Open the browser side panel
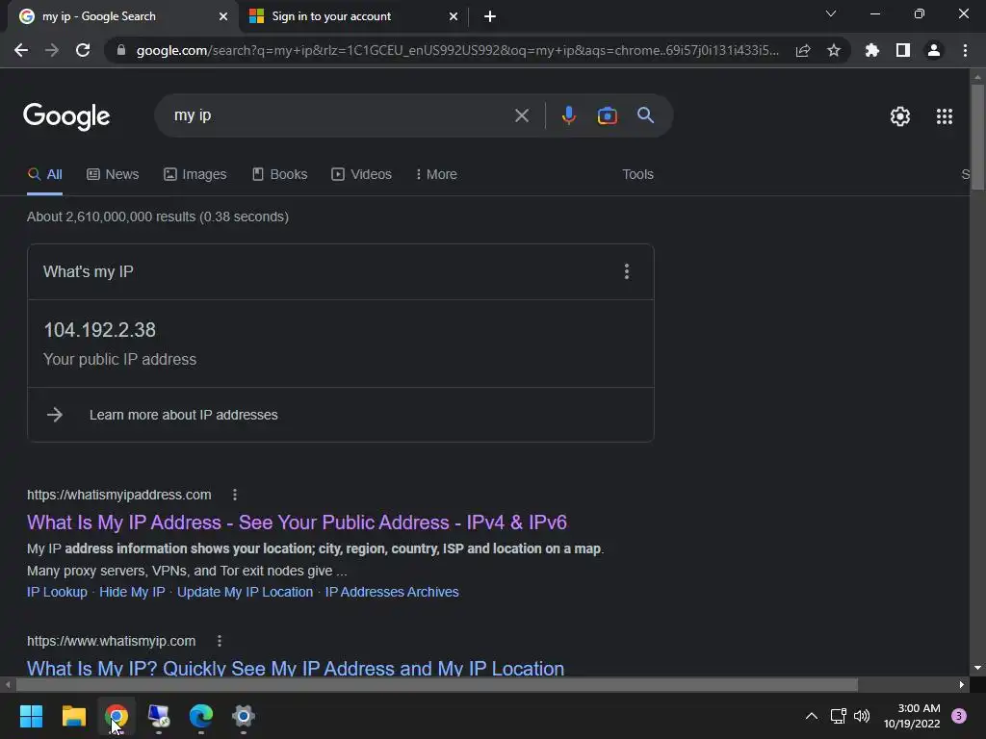Viewport: 986px width, 739px height. [903, 50]
